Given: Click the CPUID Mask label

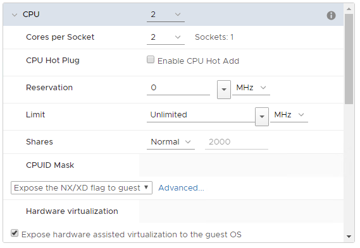Looking at the screenshot, I should (50, 165).
